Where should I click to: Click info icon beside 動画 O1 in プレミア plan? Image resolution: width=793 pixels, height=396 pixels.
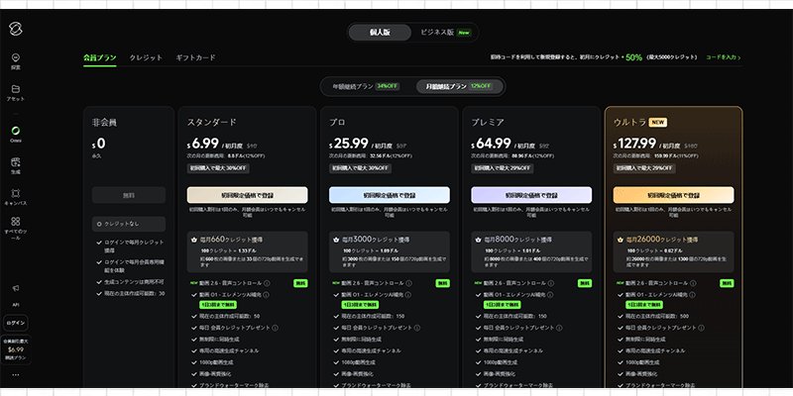550,294
